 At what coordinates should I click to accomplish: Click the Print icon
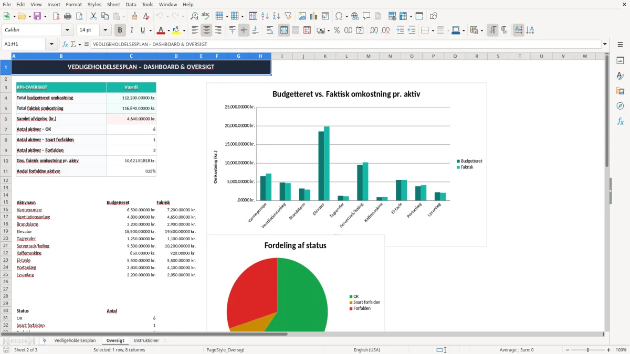tap(68, 16)
